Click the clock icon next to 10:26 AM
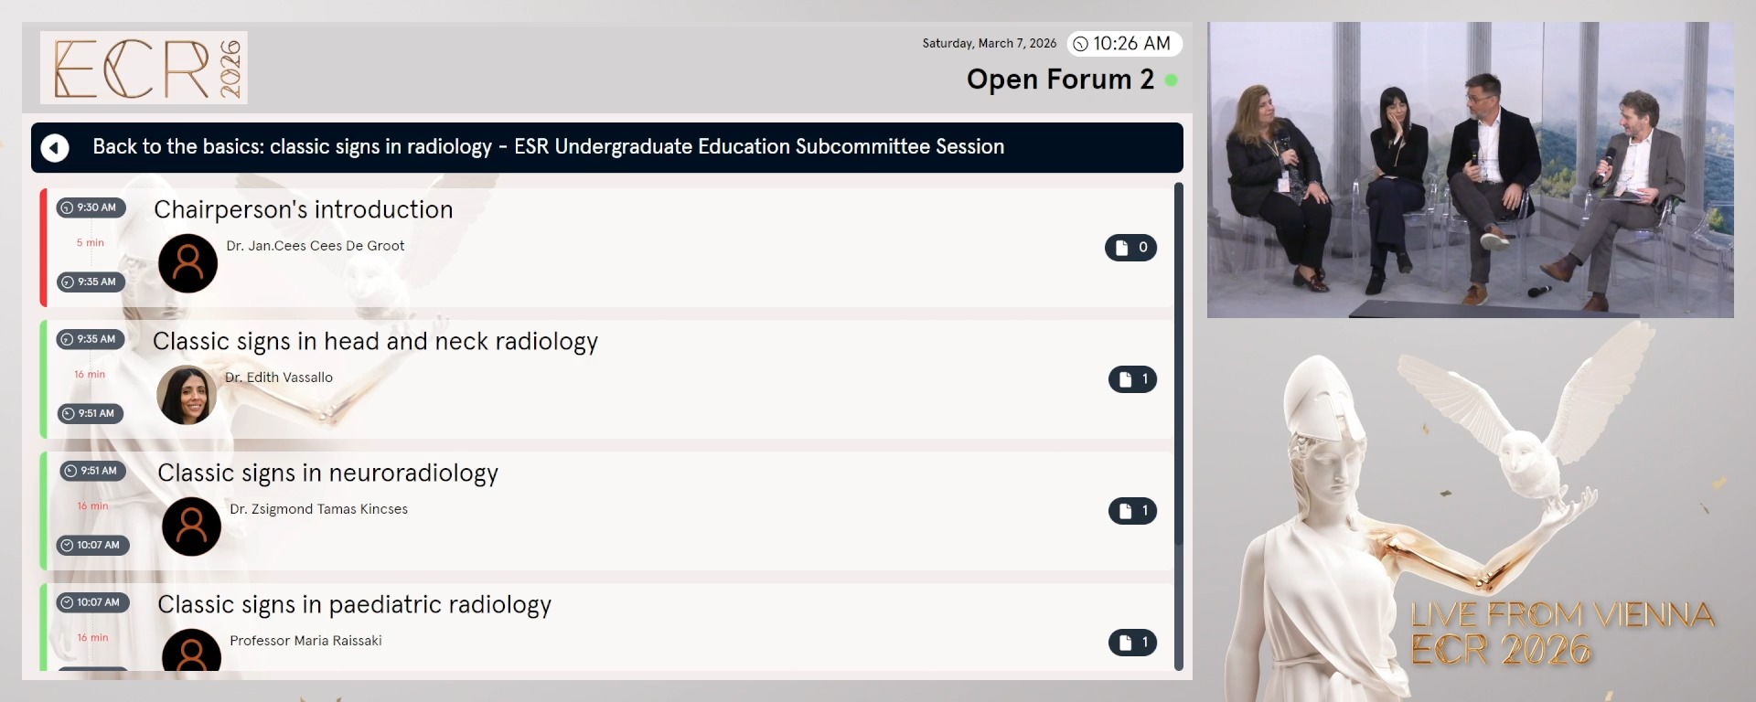Image resolution: width=1756 pixels, height=702 pixels. point(1081,43)
